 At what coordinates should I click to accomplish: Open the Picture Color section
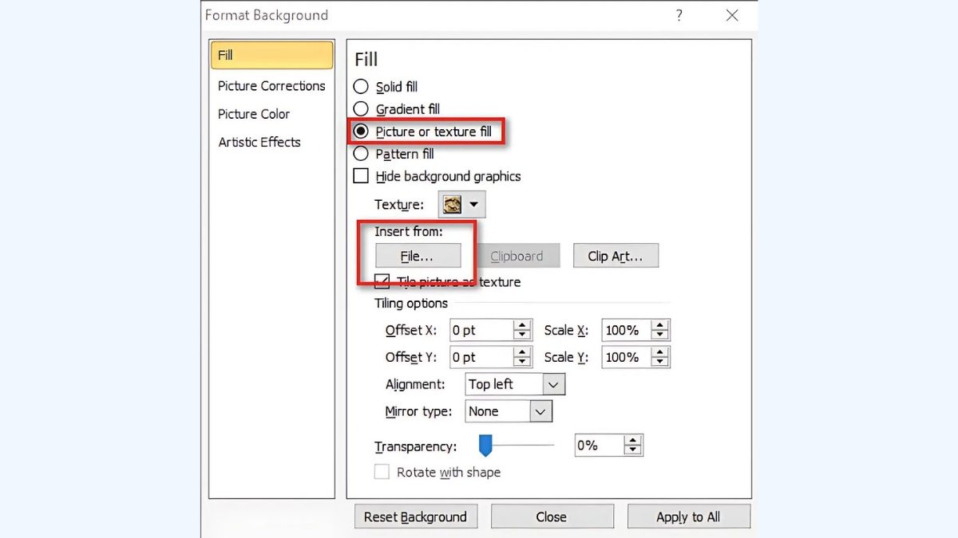254,114
